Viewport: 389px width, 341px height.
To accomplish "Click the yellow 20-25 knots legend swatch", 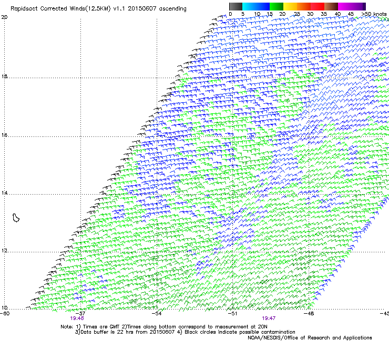I will pyautogui.click(x=290, y=6).
